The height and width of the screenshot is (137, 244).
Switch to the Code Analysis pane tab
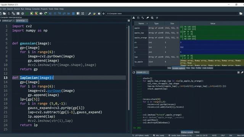click(x=207, y=68)
